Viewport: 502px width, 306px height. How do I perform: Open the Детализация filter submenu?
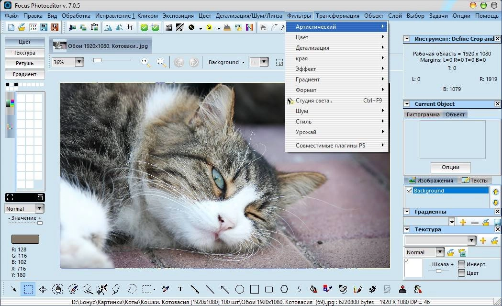click(336, 48)
